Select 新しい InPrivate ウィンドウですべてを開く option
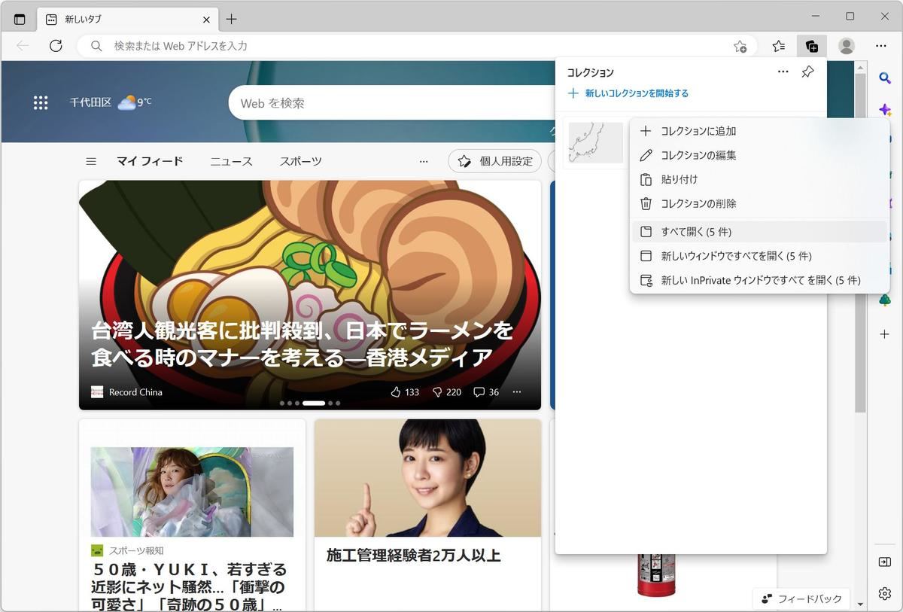Viewport: 903px width, 612px height. pos(759,280)
